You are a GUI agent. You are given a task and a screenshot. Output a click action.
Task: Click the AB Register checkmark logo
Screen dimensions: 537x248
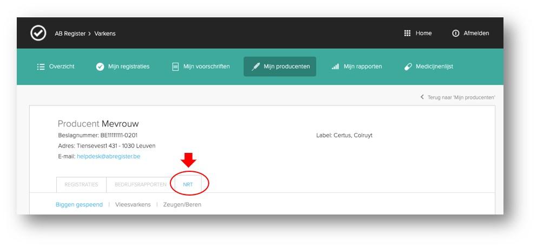[x=38, y=33]
